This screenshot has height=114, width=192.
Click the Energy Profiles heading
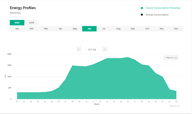pos(23,8)
